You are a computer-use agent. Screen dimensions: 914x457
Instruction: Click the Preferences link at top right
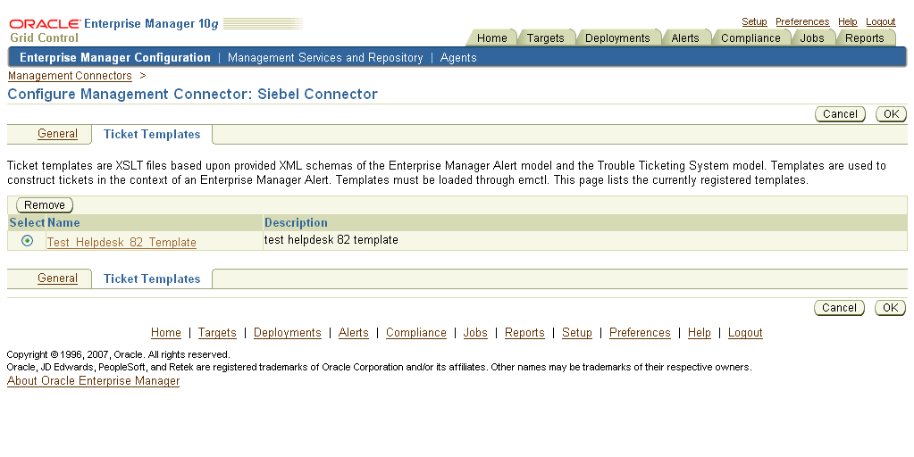(802, 21)
